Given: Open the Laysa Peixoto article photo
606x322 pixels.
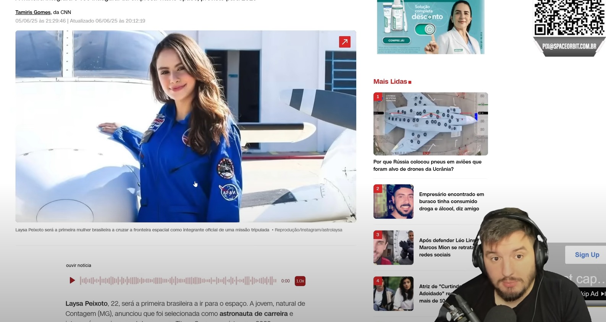Looking at the screenshot, I should tap(186, 126).
